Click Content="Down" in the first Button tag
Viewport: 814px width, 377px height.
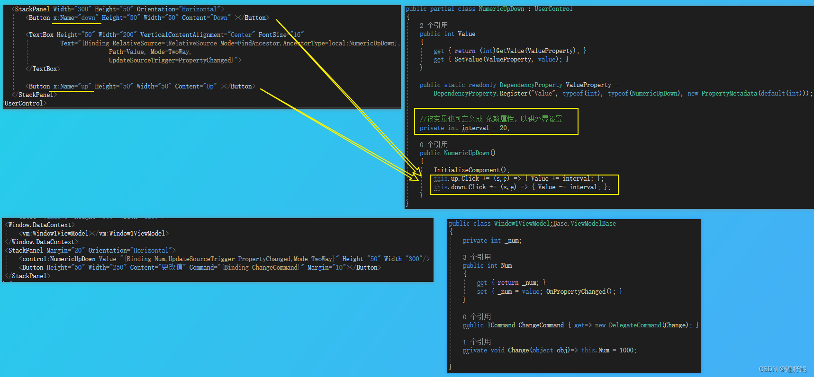(206, 18)
